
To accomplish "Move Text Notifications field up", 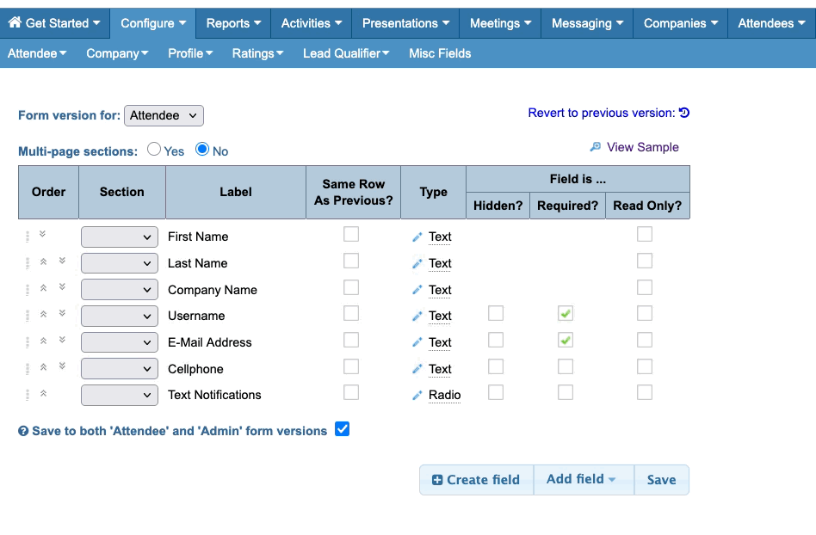I will [x=43, y=393].
